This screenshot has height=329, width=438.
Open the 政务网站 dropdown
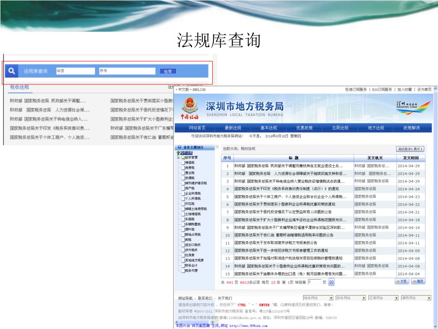tap(351, 298)
